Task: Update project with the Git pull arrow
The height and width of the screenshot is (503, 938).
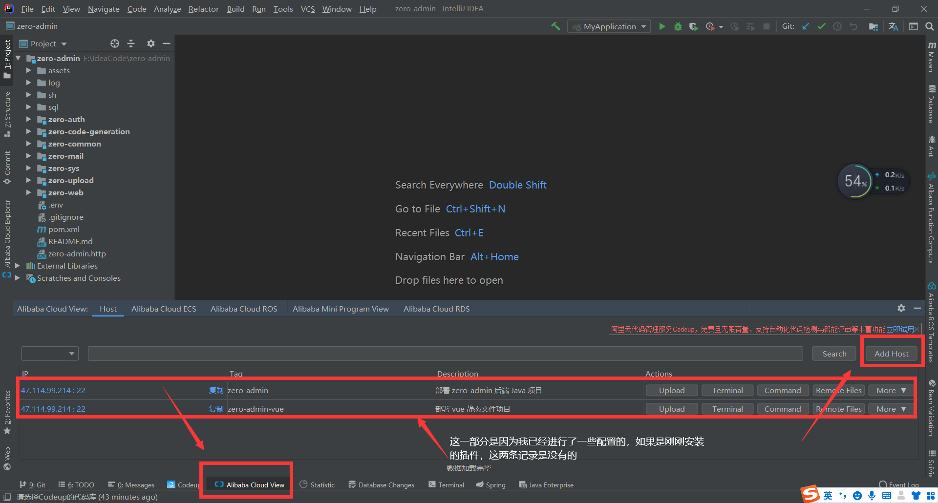Action: (806, 26)
